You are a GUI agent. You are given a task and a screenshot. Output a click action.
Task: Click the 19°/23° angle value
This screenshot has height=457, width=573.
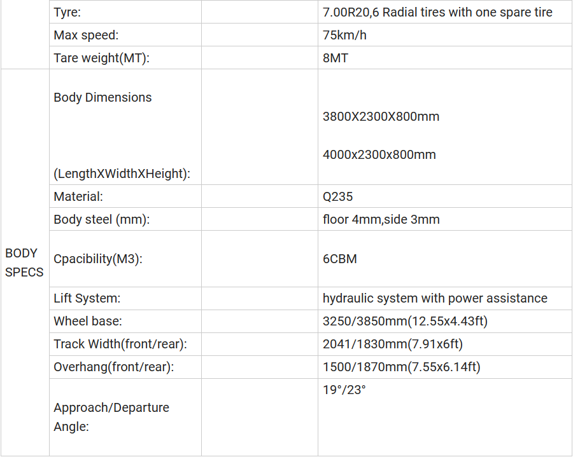pyautogui.click(x=344, y=390)
